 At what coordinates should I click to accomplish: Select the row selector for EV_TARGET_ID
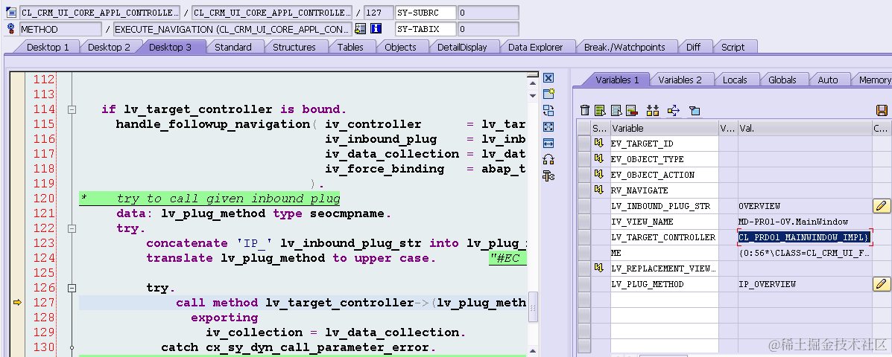[x=583, y=143]
